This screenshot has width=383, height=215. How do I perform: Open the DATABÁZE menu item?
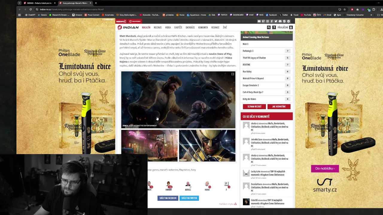click(190, 27)
